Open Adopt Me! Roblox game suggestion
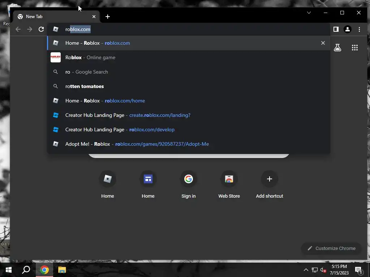Viewport: 370px width, 277px height. click(189, 144)
